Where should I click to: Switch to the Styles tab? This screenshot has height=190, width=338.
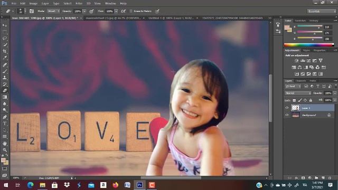click(306, 51)
